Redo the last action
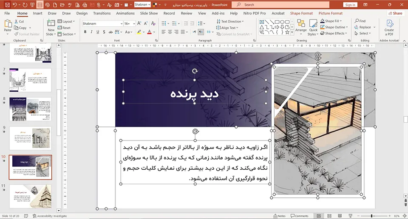 pyautogui.click(x=25, y=5)
